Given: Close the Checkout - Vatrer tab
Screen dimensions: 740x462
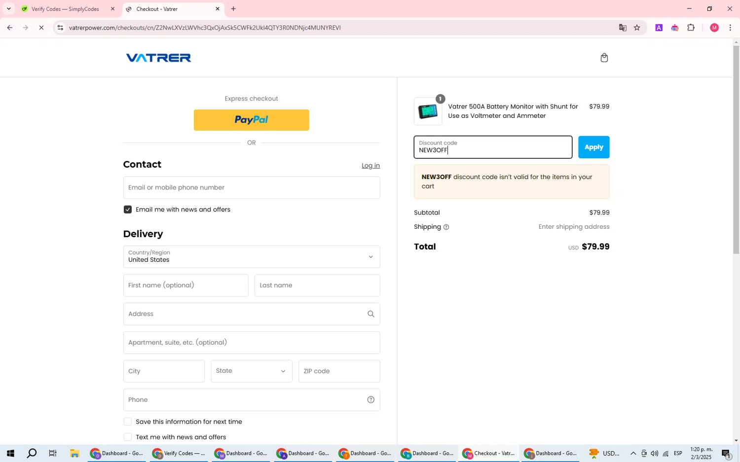Looking at the screenshot, I should (x=218, y=9).
